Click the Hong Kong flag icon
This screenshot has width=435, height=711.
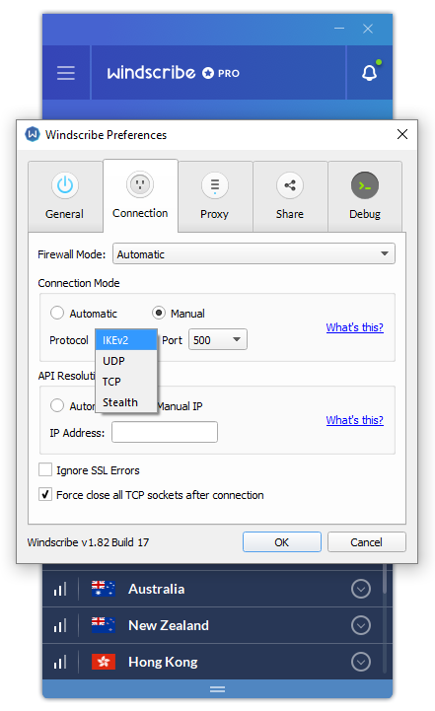tap(104, 662)
